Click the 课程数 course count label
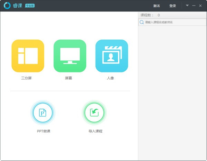 tap(147, 15)
